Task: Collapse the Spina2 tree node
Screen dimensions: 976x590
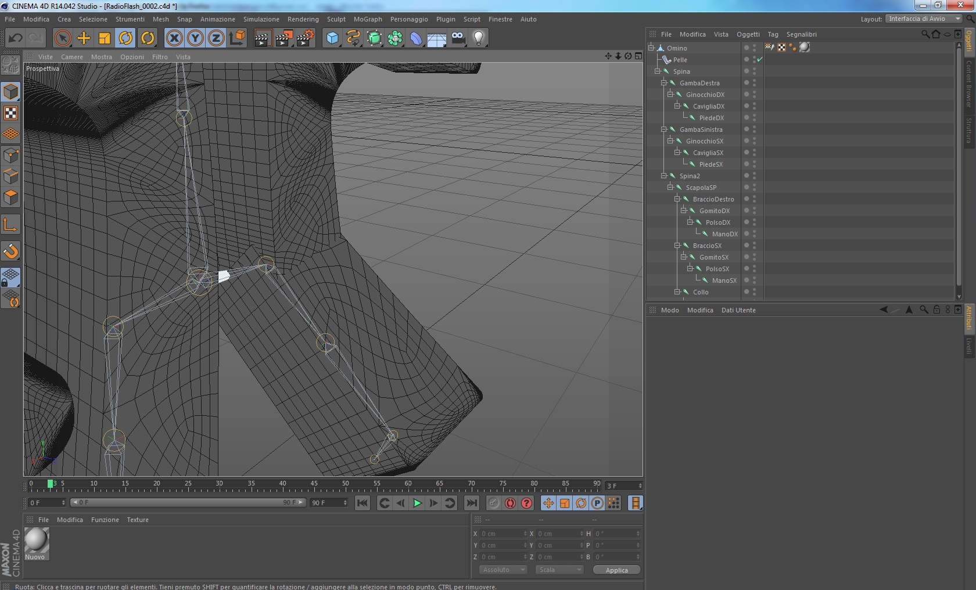Action: 664,175
